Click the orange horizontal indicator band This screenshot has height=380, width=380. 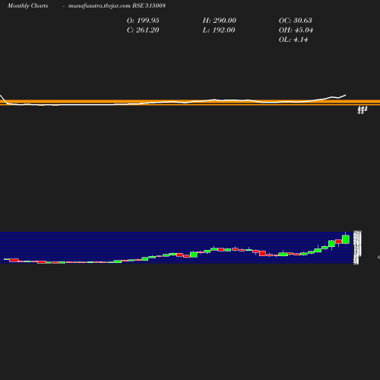coord(190,103)
